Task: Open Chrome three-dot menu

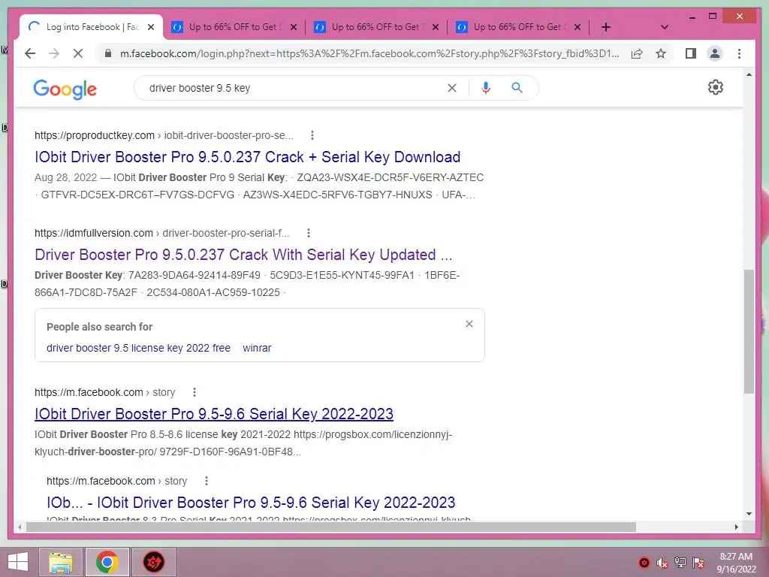Action: pos(739,53)
